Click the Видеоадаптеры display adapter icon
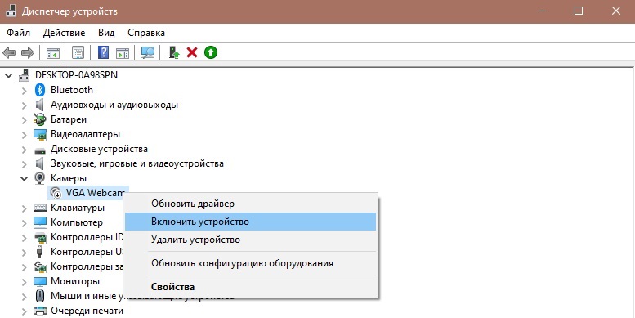Image resolution: width=635 pixels, height=318 pixels. [x=40, y=134]
